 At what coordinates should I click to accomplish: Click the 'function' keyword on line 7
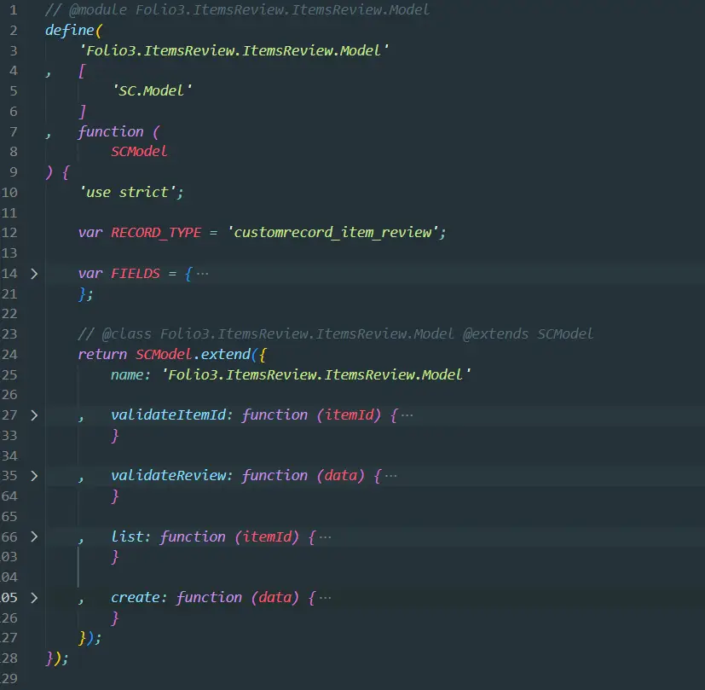tap(111, 132)
